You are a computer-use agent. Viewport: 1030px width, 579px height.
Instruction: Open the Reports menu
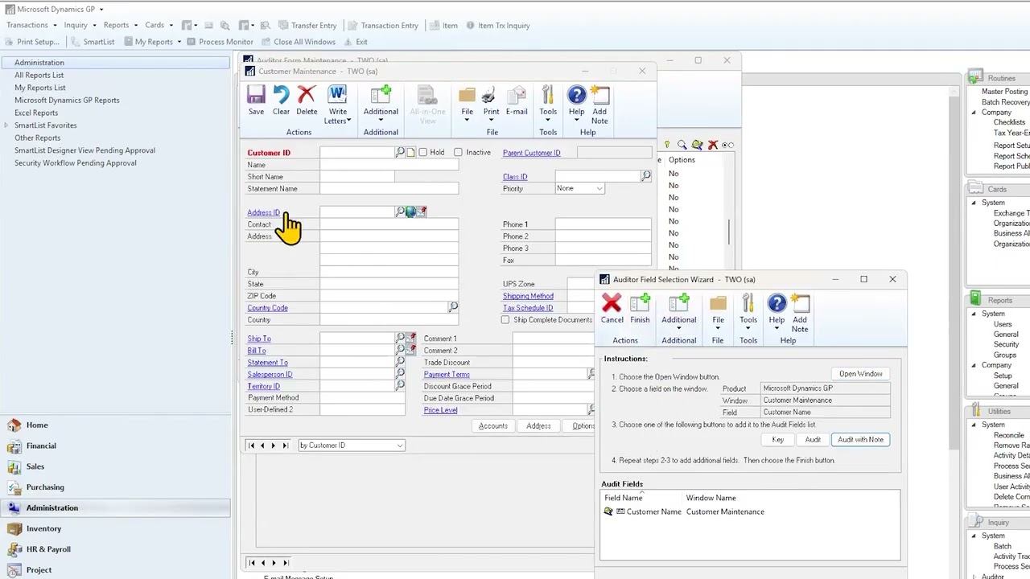click(x=120, y=25)
